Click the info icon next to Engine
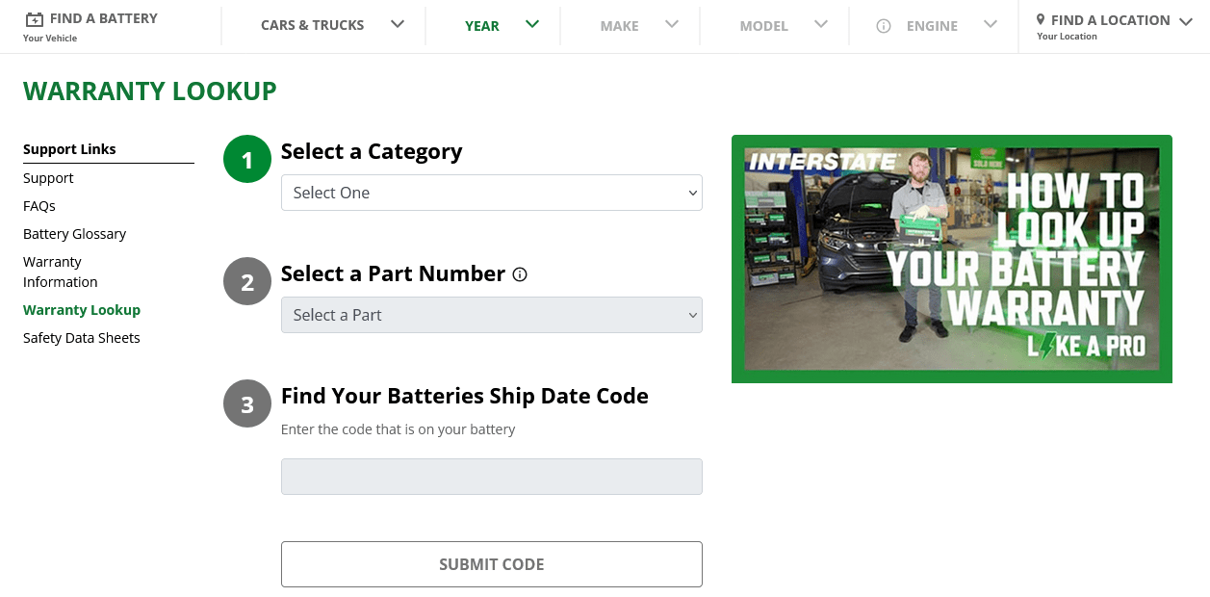The height and width of the screenshot is (597, 1210). pyautogui.click(x=884, y=26)
